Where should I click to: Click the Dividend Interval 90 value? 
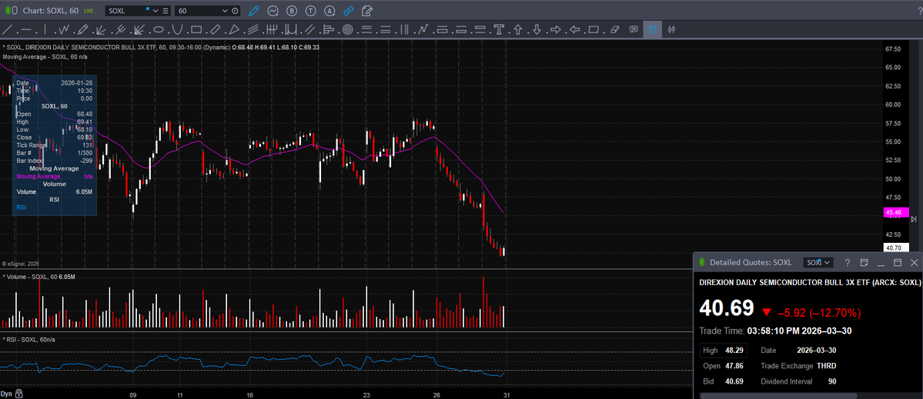tap(831, 381)
